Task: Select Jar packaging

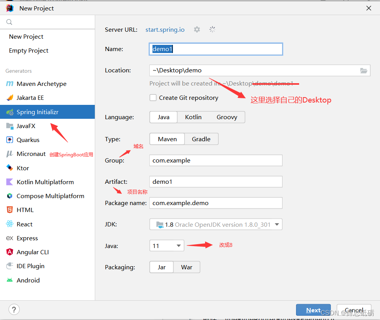Action: (x=162, y=267)
